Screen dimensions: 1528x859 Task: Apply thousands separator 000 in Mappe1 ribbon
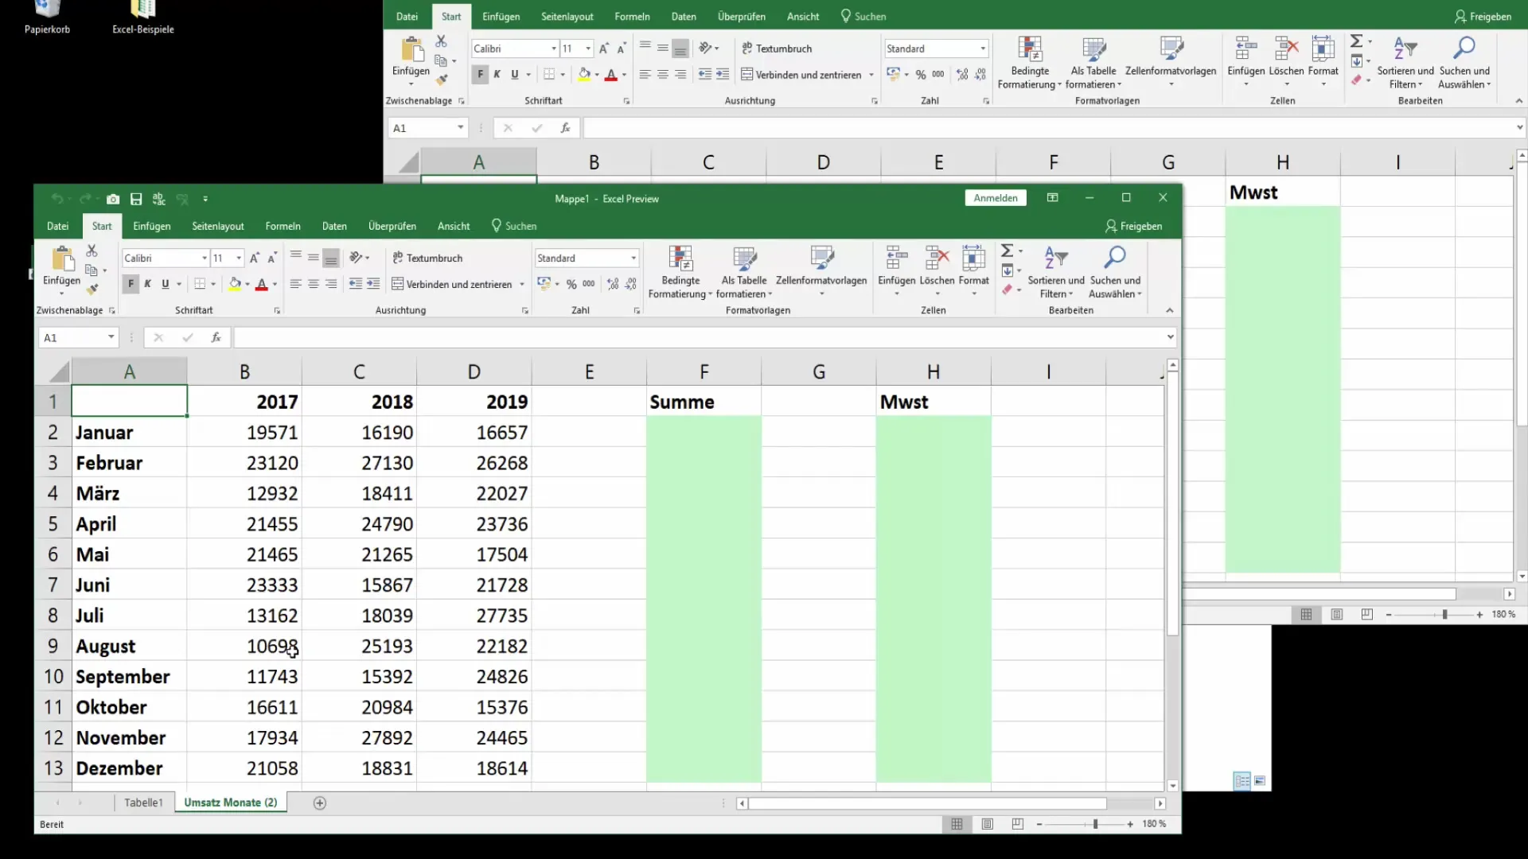click(x=589, y=284)
